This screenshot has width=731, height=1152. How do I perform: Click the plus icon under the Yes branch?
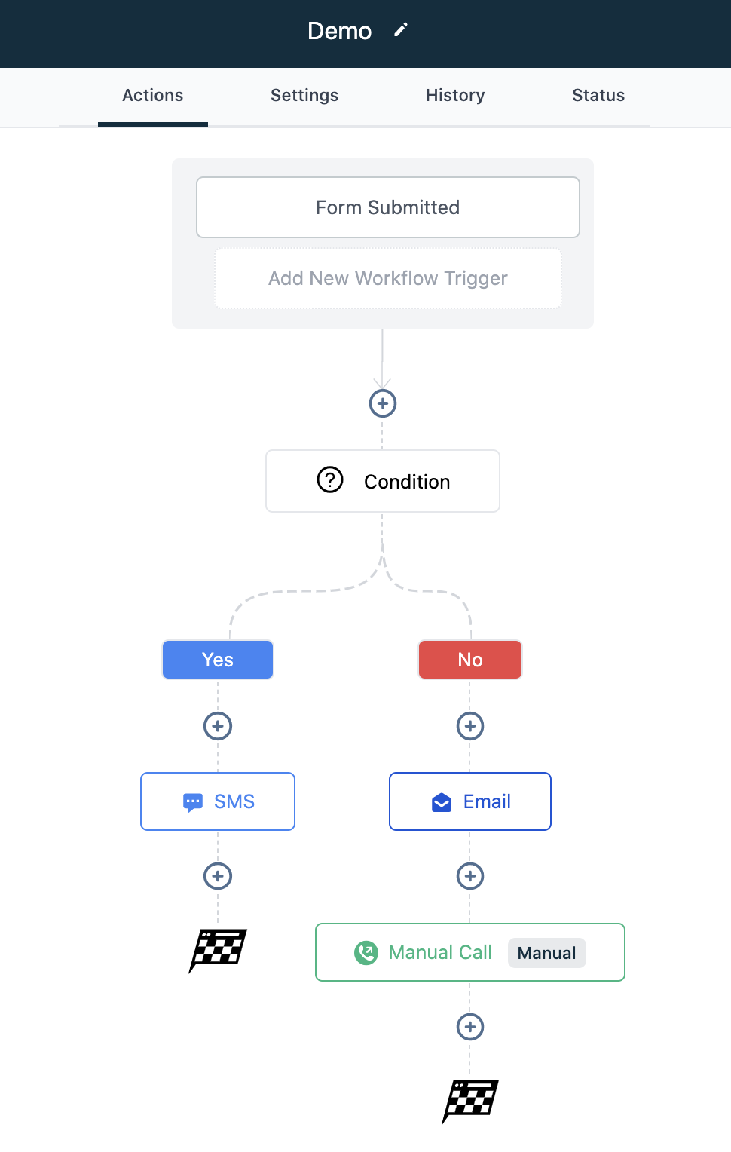(x=218, y=726)
